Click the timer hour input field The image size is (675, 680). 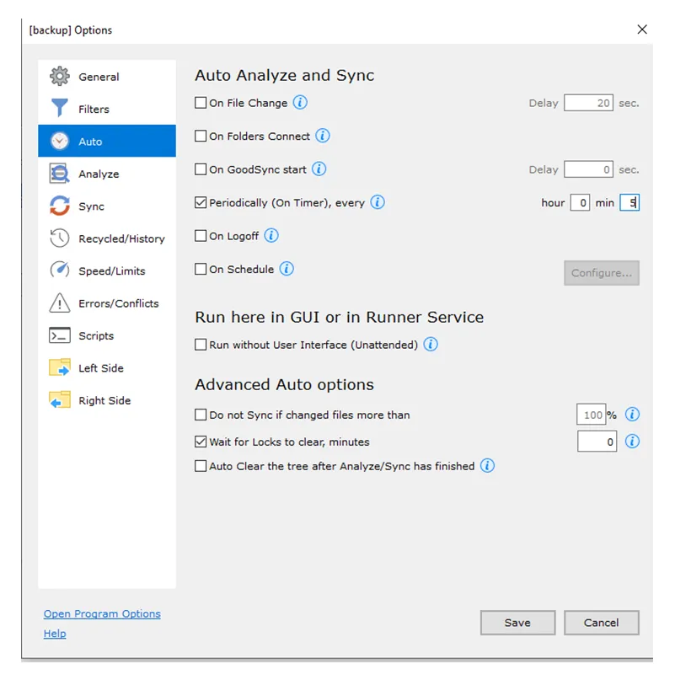pos(580,202)
